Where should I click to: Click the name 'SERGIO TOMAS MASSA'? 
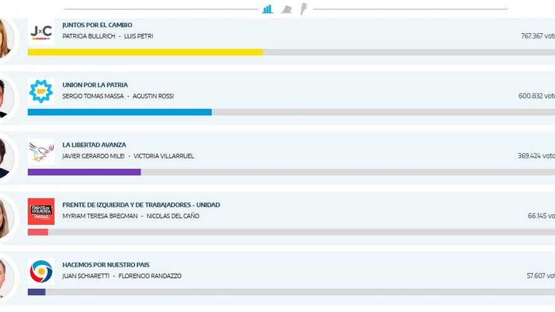93,96
